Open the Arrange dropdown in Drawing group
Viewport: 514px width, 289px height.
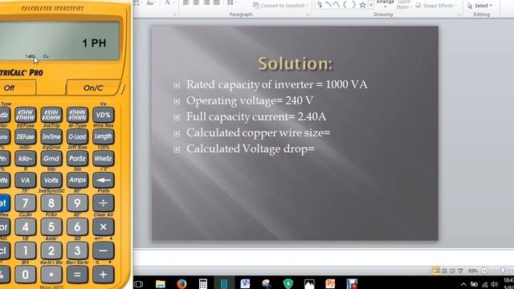tap(385, 4)
